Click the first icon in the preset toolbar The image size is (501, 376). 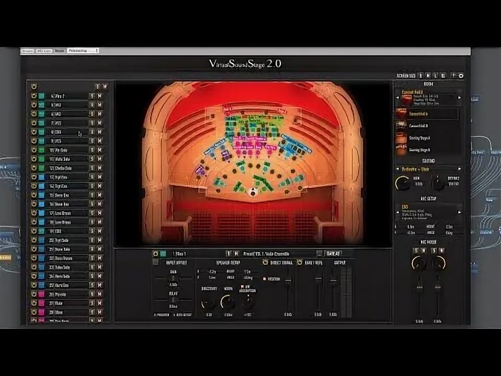coord(421,75)
